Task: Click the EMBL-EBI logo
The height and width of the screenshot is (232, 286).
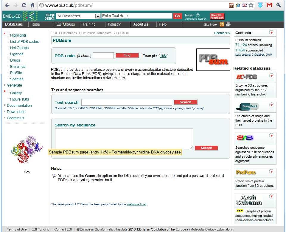Action: click(20, 16)
